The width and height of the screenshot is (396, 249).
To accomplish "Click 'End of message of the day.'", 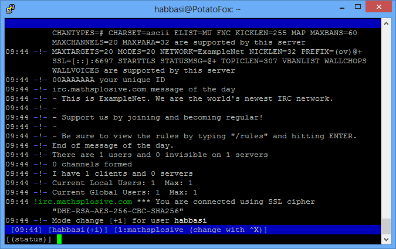I will (113, 145).
